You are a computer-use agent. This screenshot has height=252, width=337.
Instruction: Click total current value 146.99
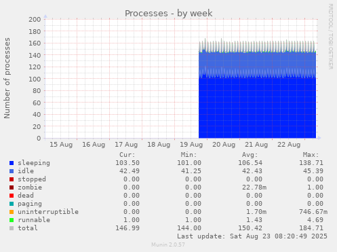tap(127, 228)
